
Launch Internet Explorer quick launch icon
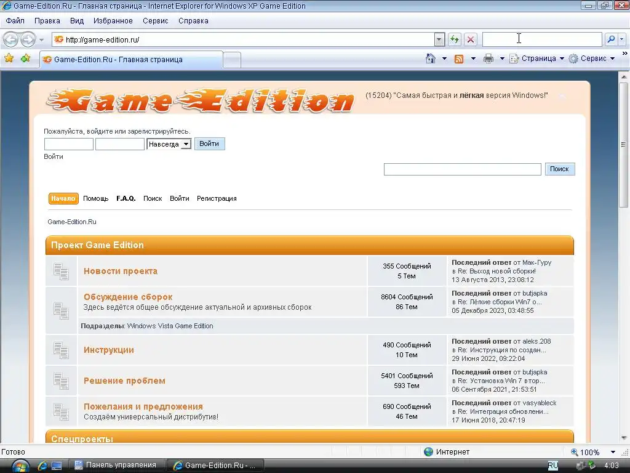(x=42, y=466)
